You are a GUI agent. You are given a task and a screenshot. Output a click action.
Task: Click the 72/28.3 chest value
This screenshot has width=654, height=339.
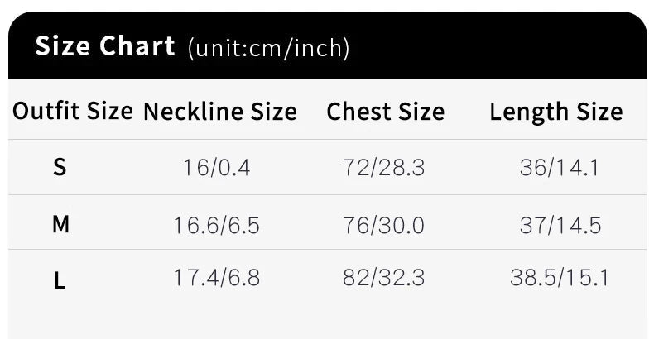coord(384,168)
